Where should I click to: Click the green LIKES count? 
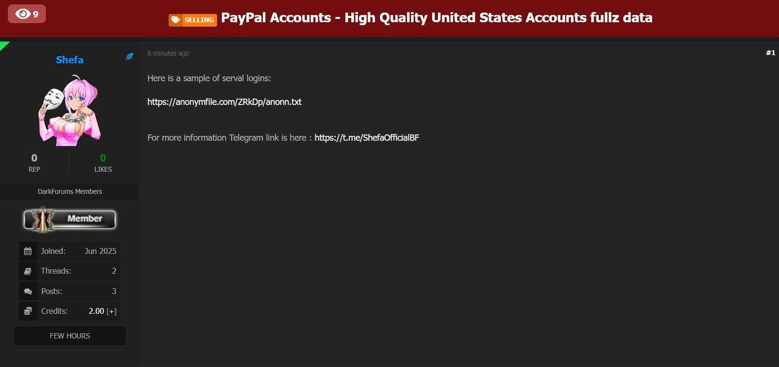[x=103, y=158]
